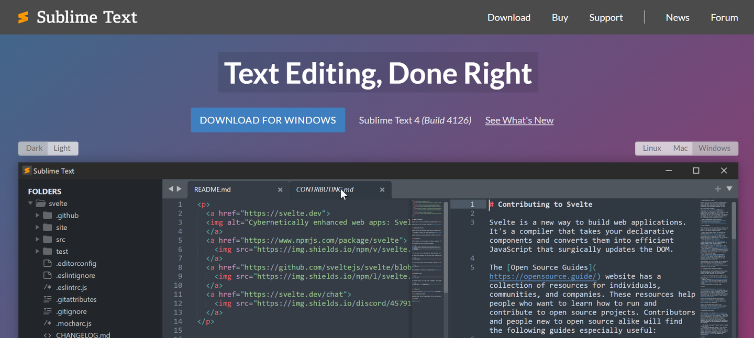Viewport: 754px width, 338px height.
Task: Open the Buy page in navigation
Action: [560, 17]
